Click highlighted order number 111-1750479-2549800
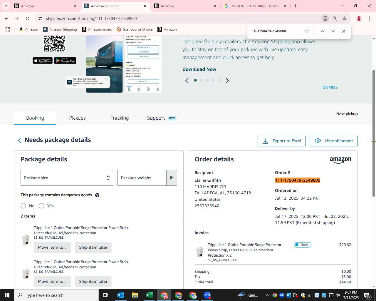Screen dimensions: 376x301 298,180
